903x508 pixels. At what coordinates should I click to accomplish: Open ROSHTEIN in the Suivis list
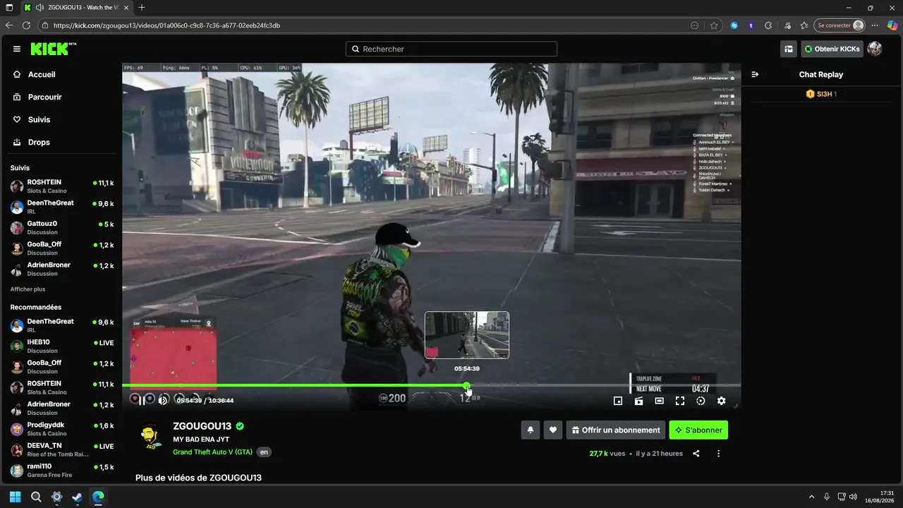[62, 186]
